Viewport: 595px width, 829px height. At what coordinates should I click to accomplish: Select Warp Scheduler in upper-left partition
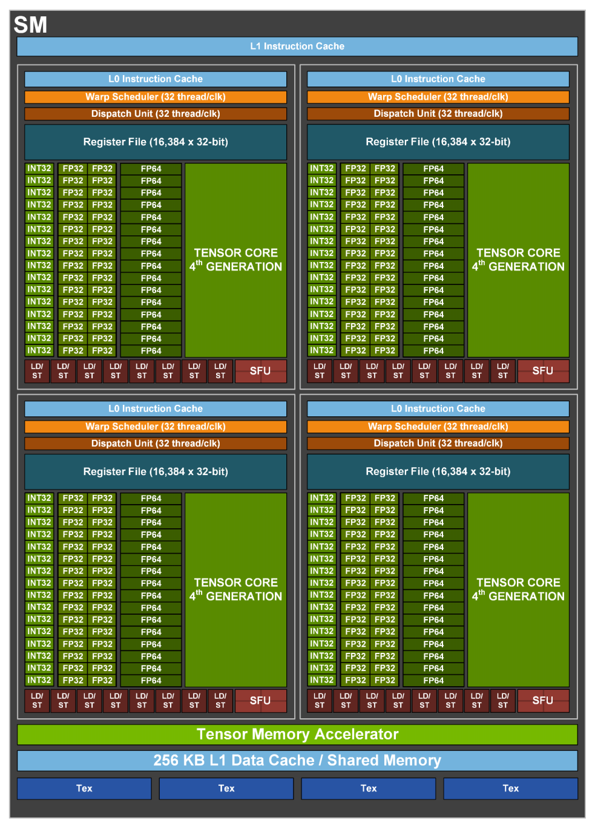pyautogui.click(x=156, y=97)
